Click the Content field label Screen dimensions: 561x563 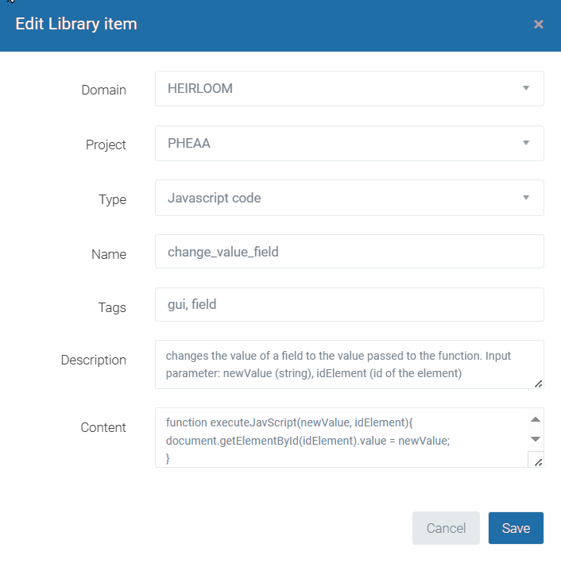pyautogui.click(x=103, y=427)
